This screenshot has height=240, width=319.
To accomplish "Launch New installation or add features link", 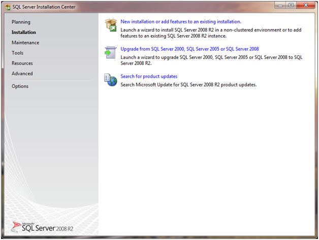I will pos(181,21).
